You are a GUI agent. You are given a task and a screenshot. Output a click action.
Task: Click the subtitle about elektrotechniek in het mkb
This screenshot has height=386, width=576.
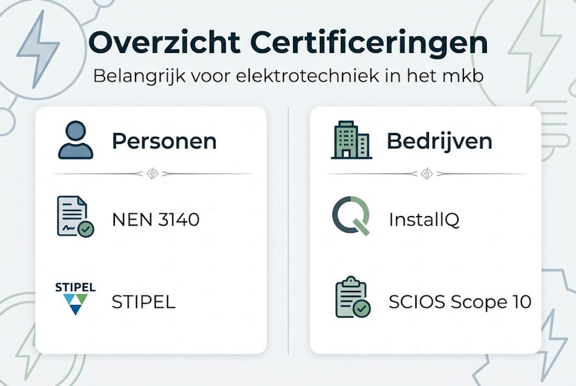click(288, 76)
